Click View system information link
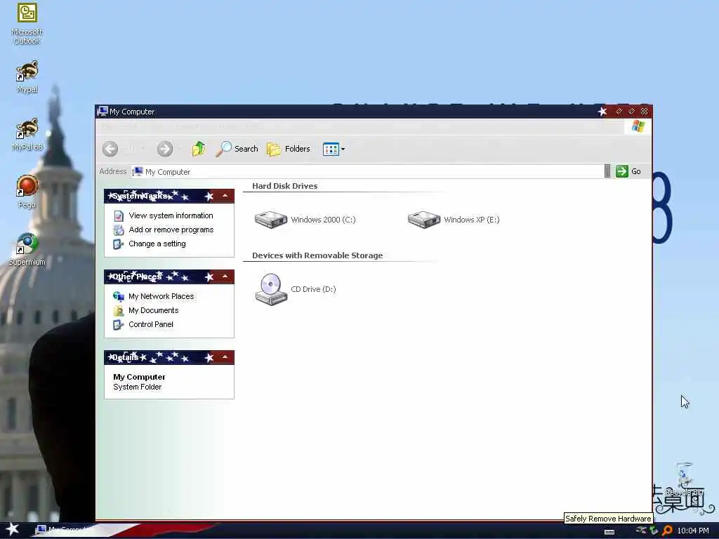This screenshot has width=719, height=539. 171,215
